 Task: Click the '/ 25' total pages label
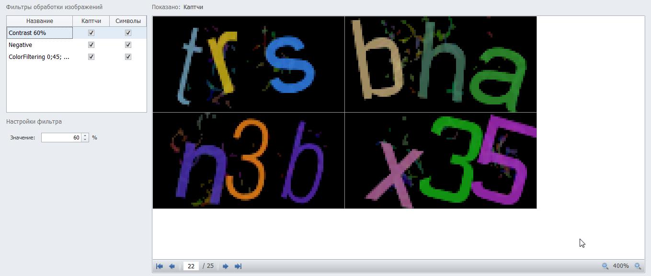[x=208, y=266]
